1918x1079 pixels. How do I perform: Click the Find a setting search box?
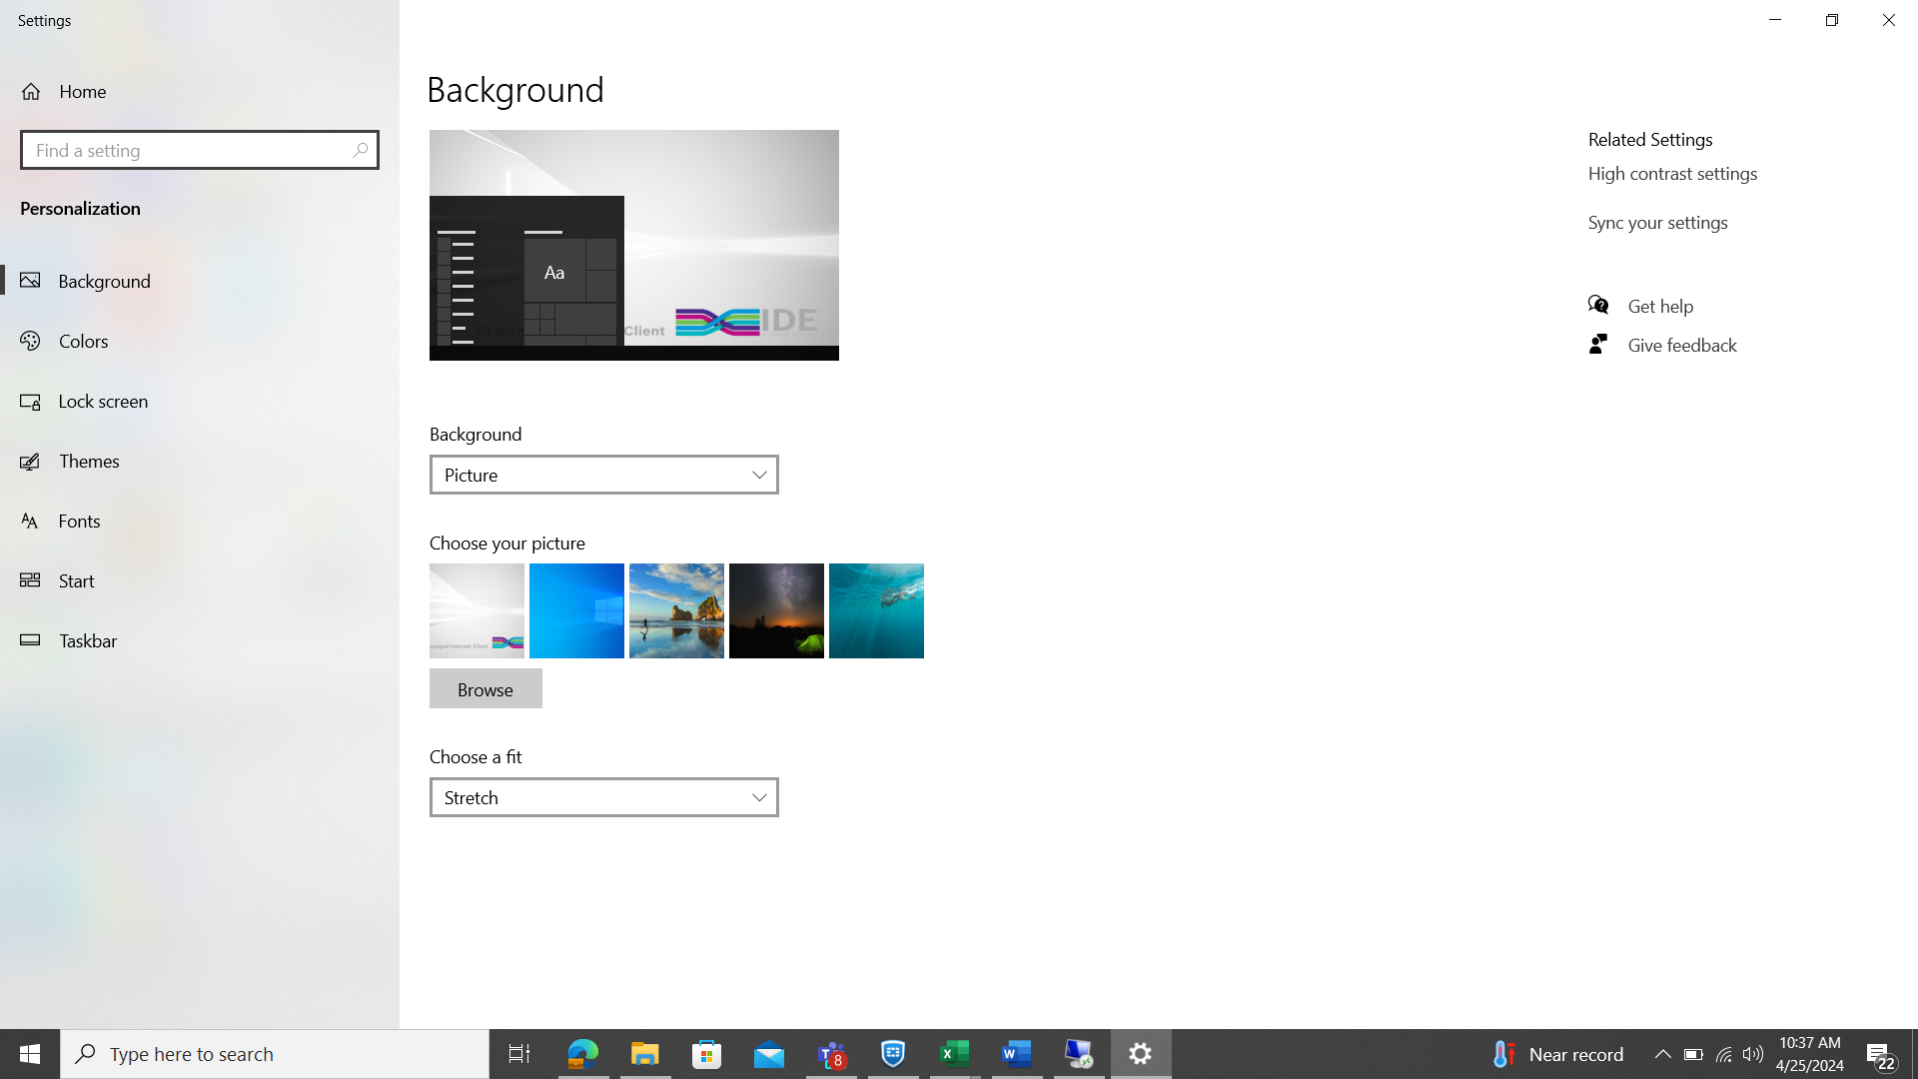click(199, 150)
